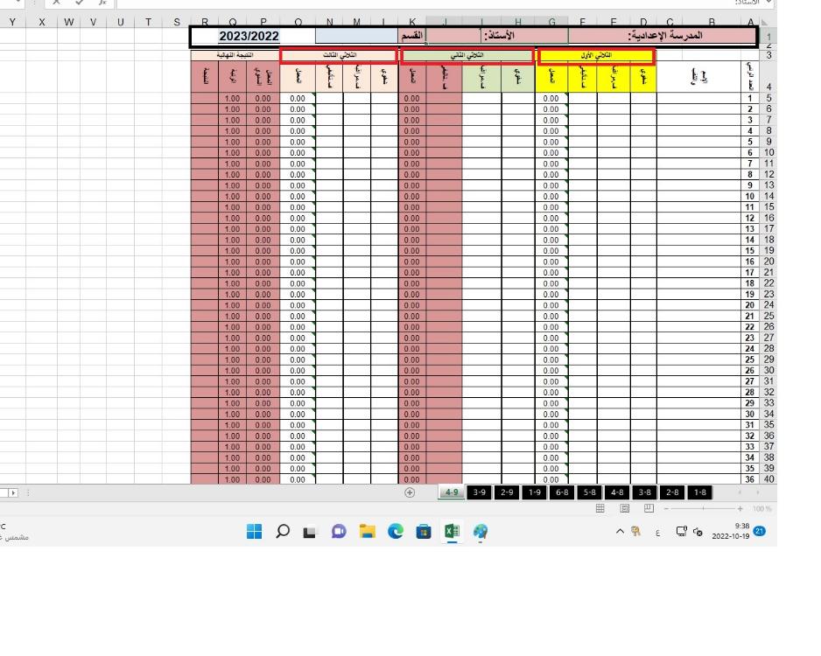Viewport: 821px width, 656px height.
Task: Open the Windows Start menu
Action: tap(254, 532)
